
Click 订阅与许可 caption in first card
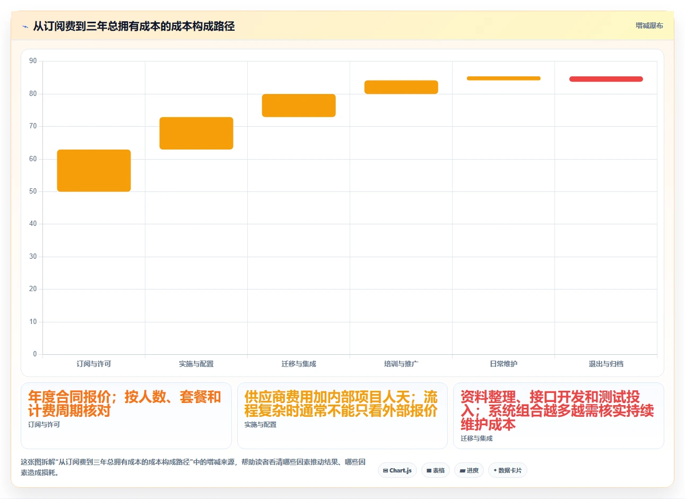tap(44, 425)
